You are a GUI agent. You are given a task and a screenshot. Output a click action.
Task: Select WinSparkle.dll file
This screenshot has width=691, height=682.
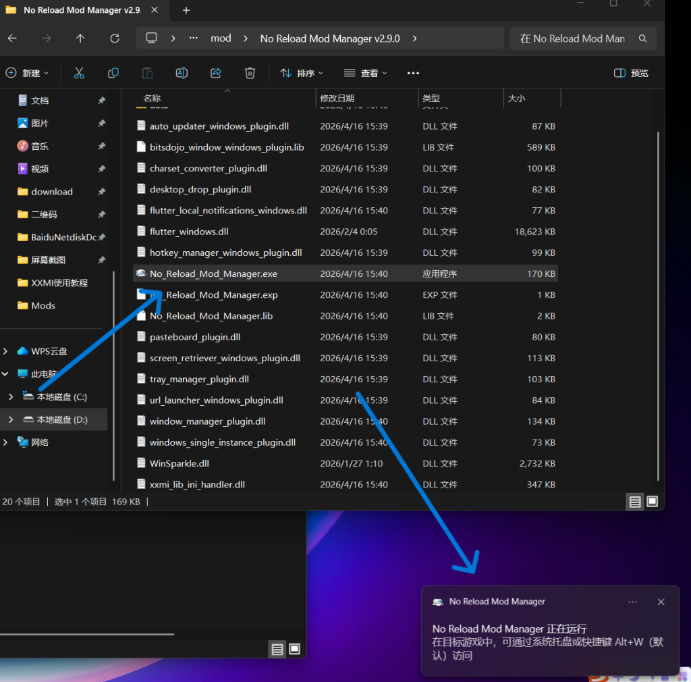pos(345,463)
